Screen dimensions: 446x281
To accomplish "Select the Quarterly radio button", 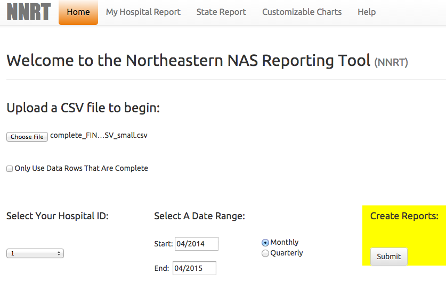I will click(x=265, y=253).
